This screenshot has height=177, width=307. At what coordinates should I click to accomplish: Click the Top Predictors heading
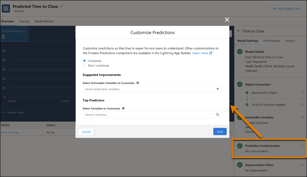point(93,100)
